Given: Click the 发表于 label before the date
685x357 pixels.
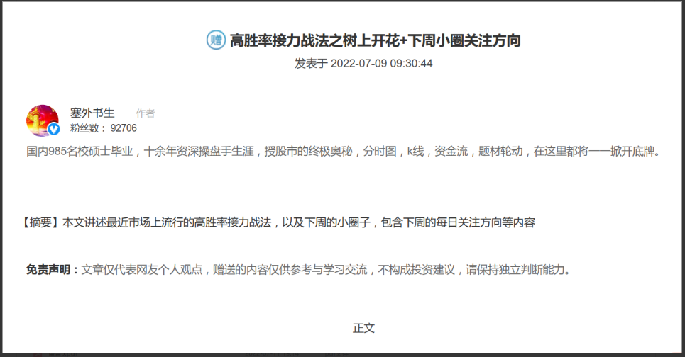Looking at the screenshot, I should click(x=311, y=63).
